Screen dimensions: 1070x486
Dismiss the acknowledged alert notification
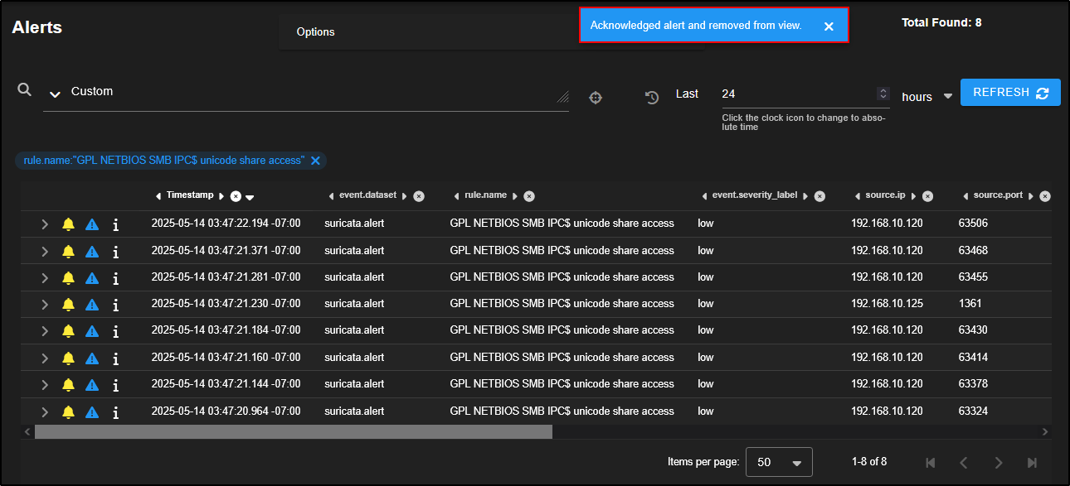(828, 26)
